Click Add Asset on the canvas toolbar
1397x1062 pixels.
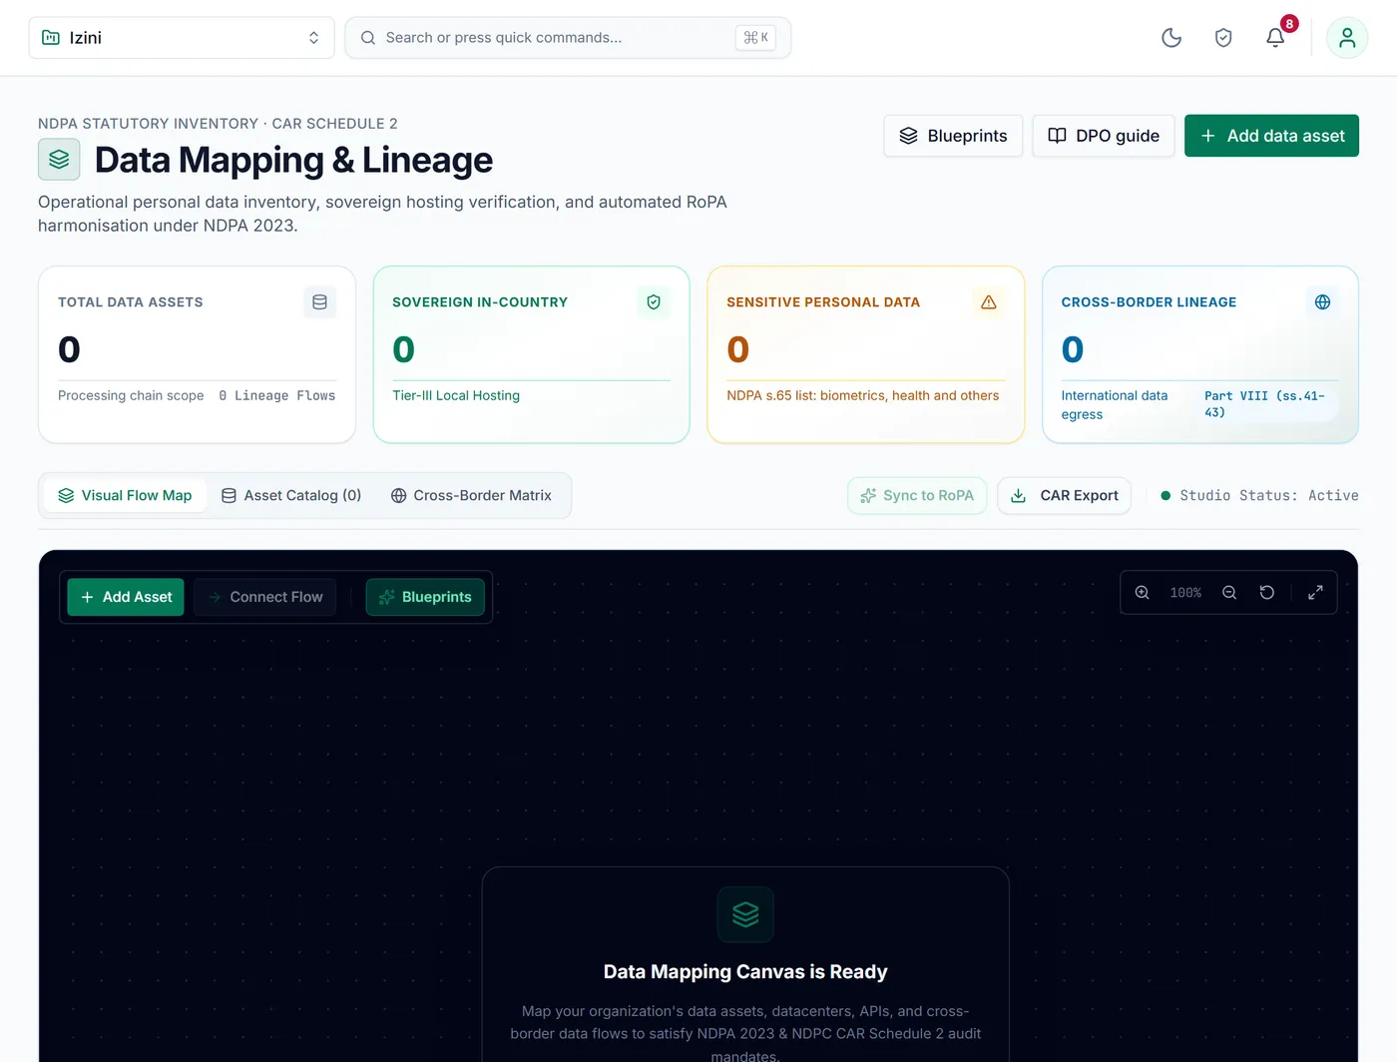click(126, 597)
